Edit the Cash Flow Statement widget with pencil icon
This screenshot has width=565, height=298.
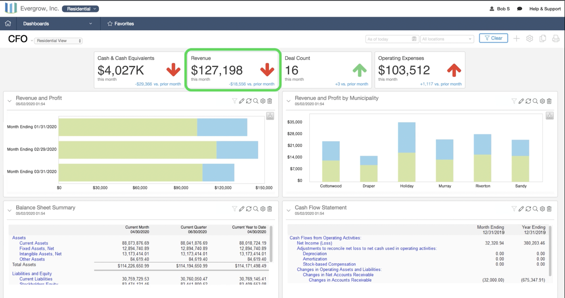pos(521,208)
